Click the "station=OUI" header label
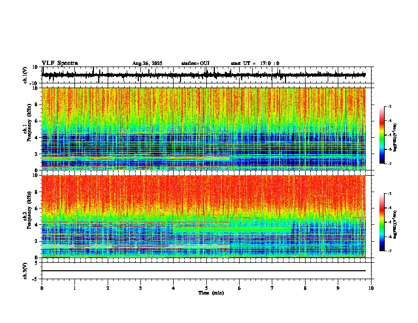 tap(195, 63)
